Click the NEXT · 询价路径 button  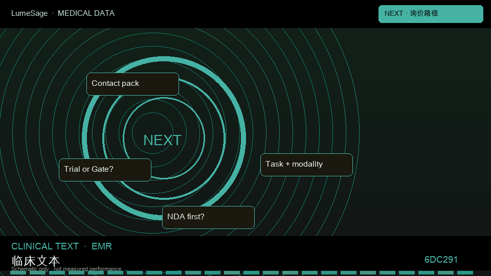pyautogui.click(x=431, y=14)
